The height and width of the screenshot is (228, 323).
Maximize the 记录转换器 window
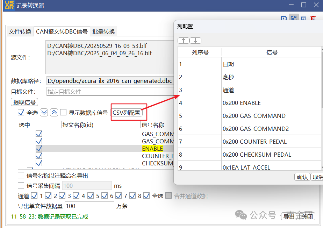tap(304, 5)
